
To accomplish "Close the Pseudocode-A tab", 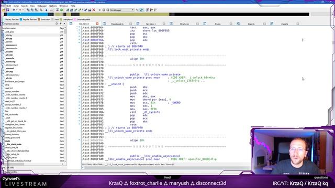I will [130, 24].
